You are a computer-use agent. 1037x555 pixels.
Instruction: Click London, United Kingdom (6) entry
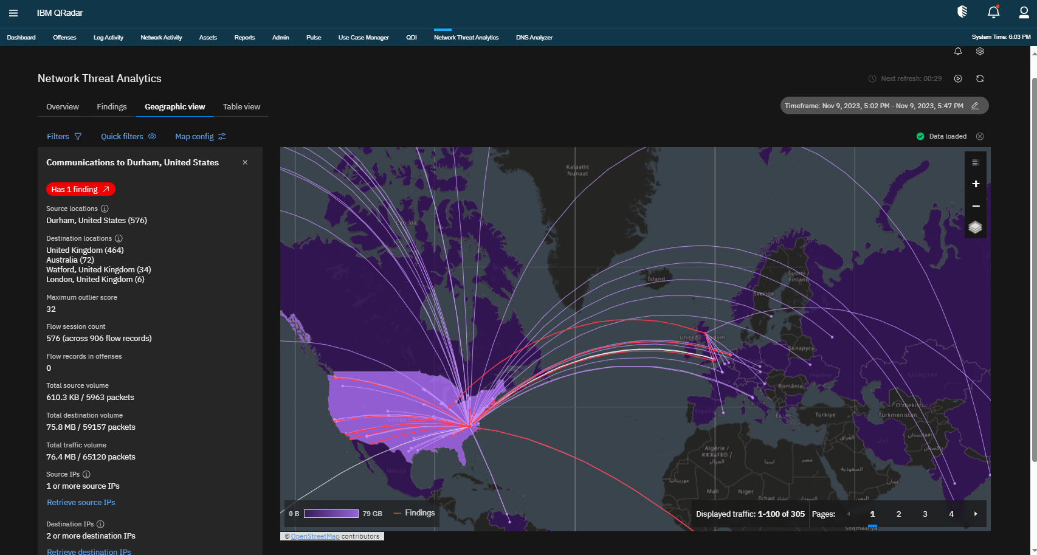[95, 280]
